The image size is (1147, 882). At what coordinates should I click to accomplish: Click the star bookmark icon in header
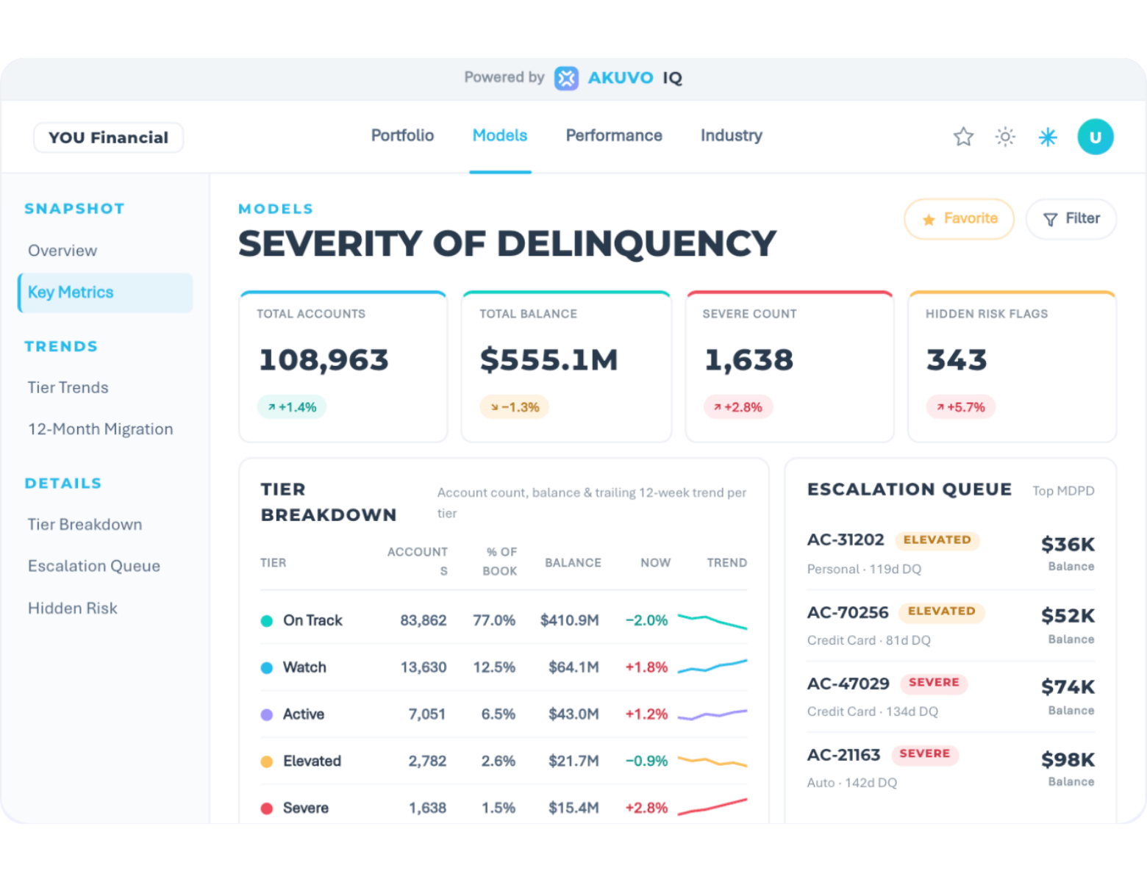click(x=963, y=137)
